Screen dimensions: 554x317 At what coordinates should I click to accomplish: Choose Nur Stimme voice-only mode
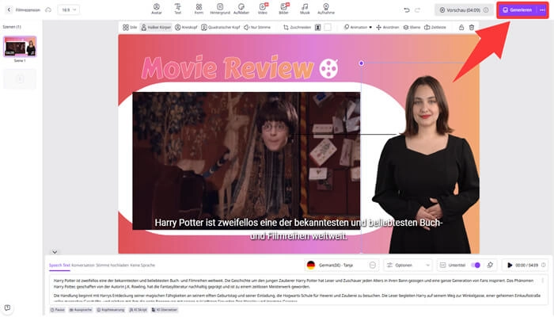point(256,27)
